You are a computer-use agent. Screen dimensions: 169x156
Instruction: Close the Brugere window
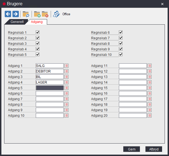pyautogui.click(x=162, y=4)
